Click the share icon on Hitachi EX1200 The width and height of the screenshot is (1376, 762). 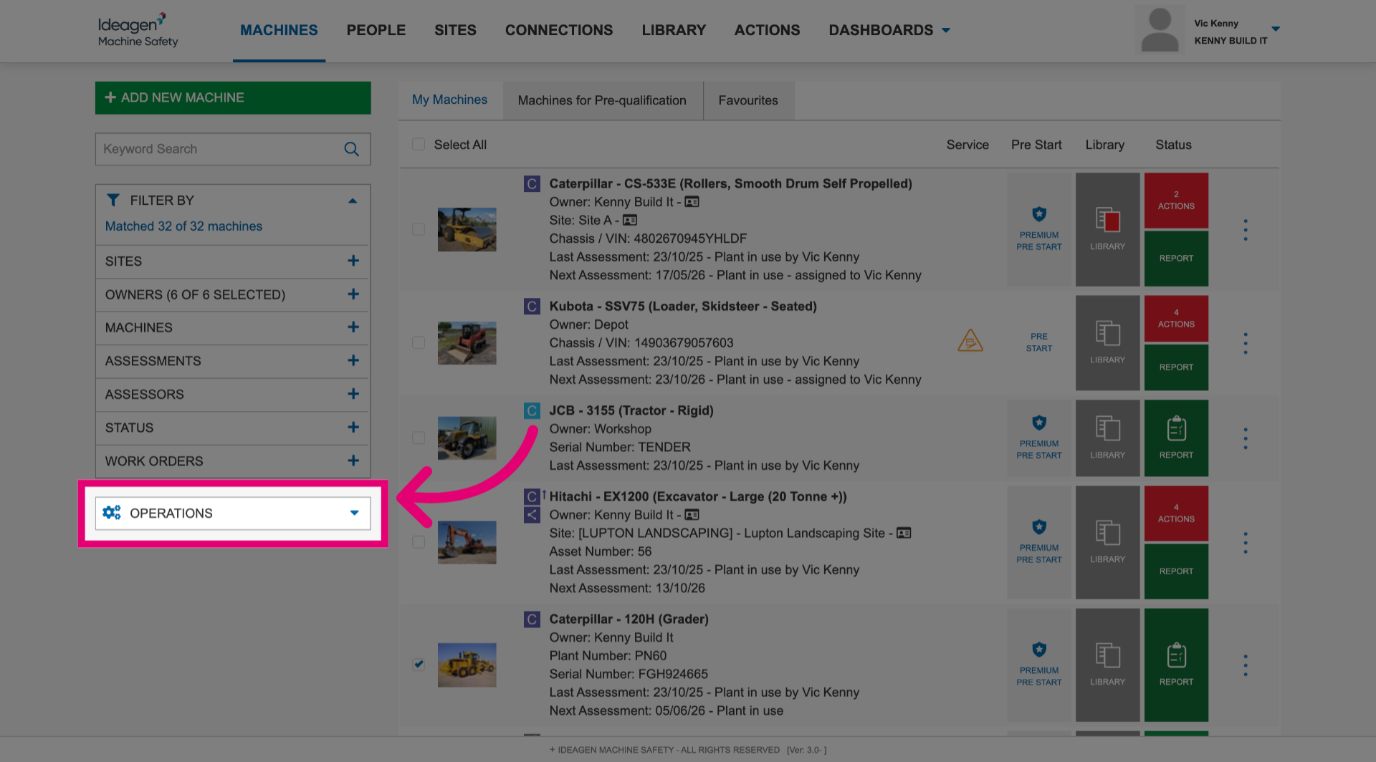(532, 514)
